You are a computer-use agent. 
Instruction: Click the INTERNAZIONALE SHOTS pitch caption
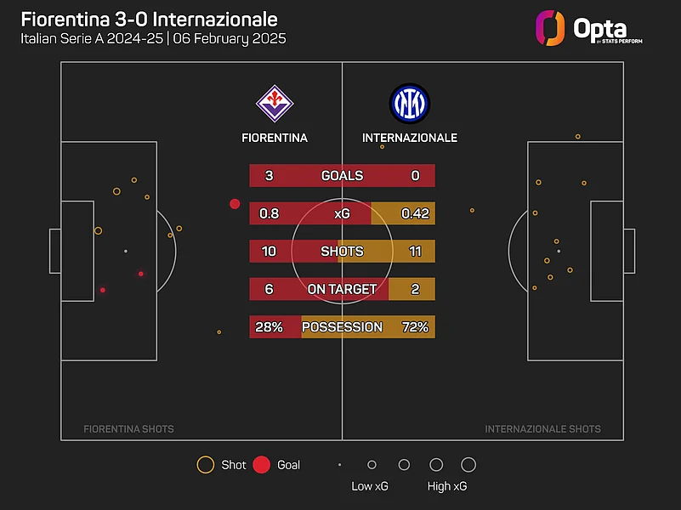[542, 429]
